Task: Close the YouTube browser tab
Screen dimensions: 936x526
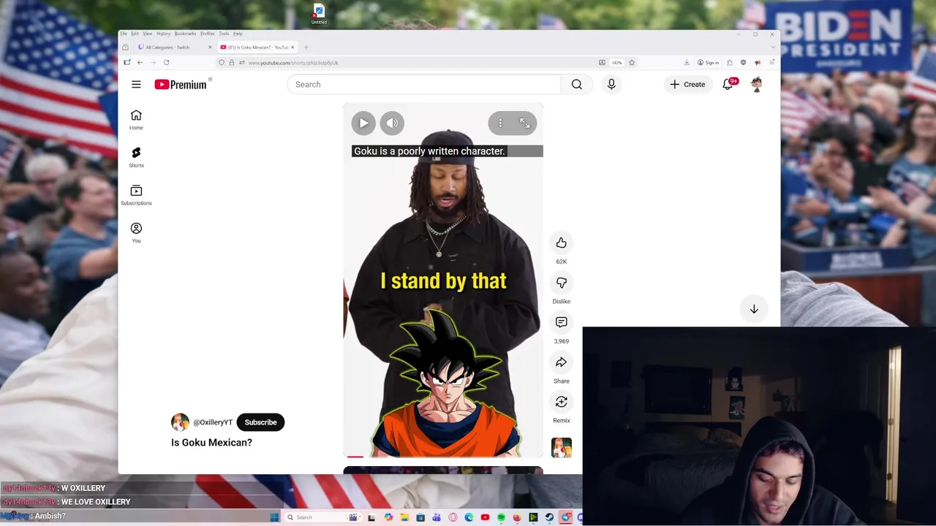Action: coord(292,47)
